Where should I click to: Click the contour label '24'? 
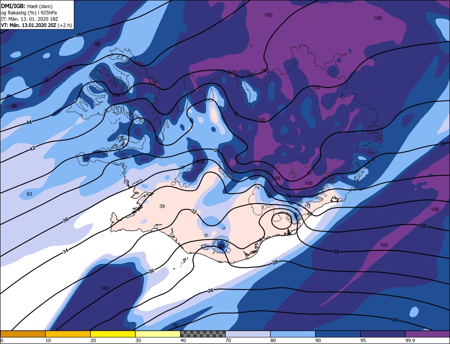tap(396, 320)
